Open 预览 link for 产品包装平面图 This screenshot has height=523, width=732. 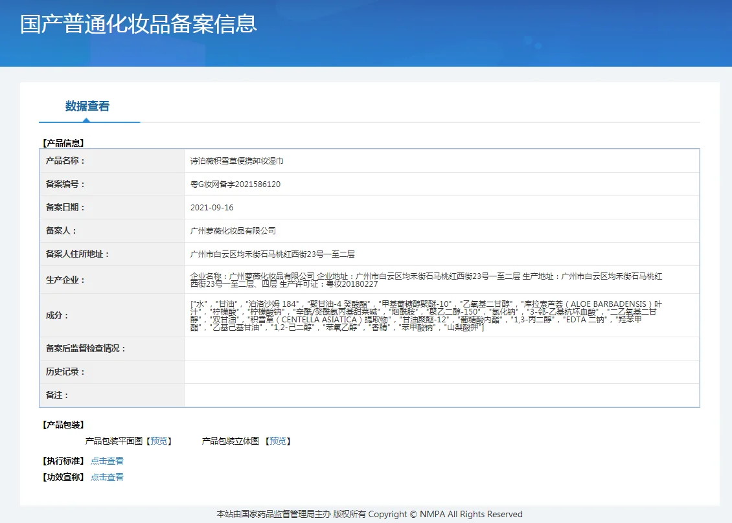coord(159,441)
